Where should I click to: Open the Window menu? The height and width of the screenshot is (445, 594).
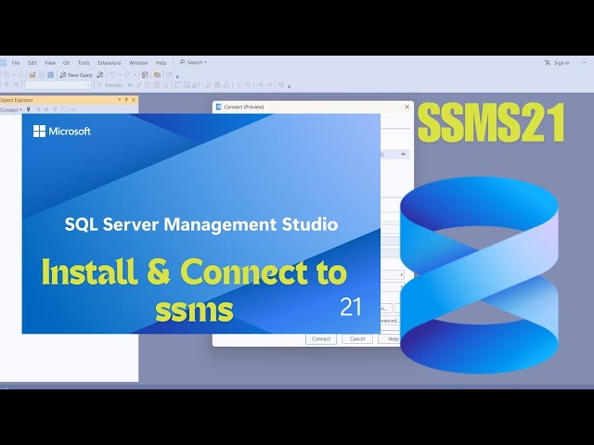coord(138,63)
